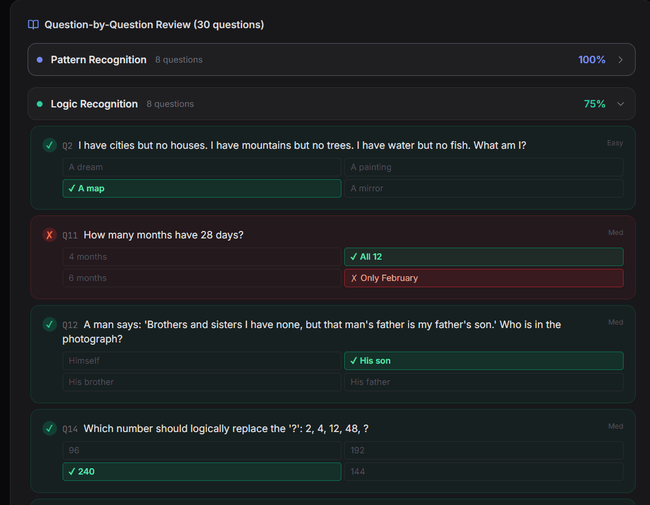Click the checkmark icon beside Q14
650x505 pixels.
(49, 429)
